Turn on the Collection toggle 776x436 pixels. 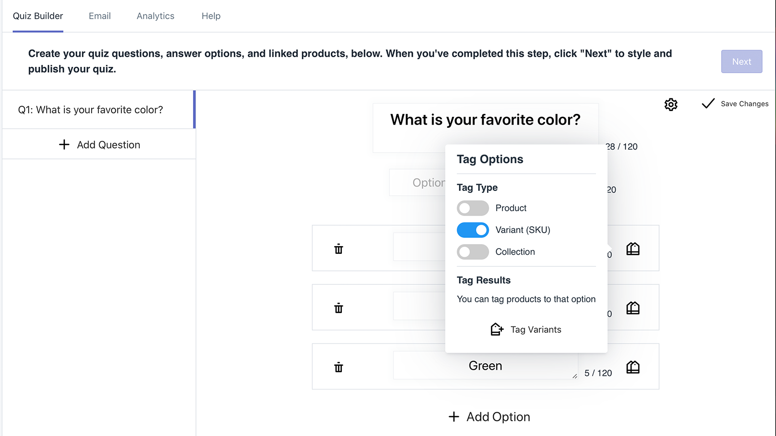(x=472, y=252)
